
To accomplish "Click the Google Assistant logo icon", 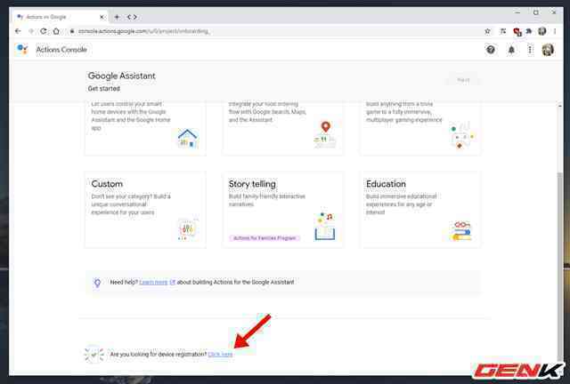I will pos(22,49).
